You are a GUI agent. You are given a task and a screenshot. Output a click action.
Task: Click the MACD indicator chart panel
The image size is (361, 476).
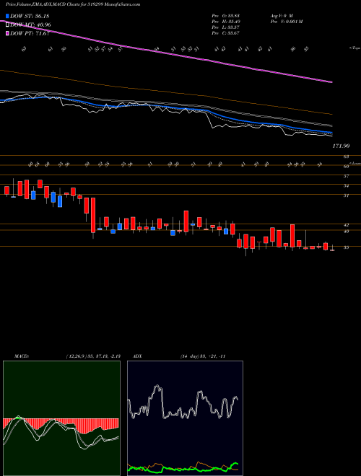coord(61,418)
